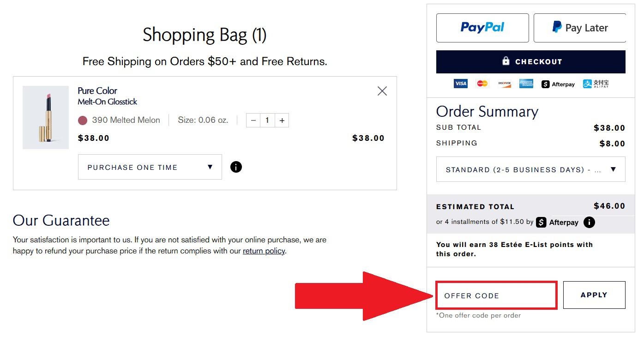Screen dimensions: 644x337
Task: Choose the PayPal Pay Later button
Action: 579,28
